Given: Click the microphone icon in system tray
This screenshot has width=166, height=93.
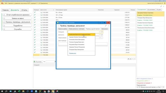Looking at the screenshot, I should (143, 91).
